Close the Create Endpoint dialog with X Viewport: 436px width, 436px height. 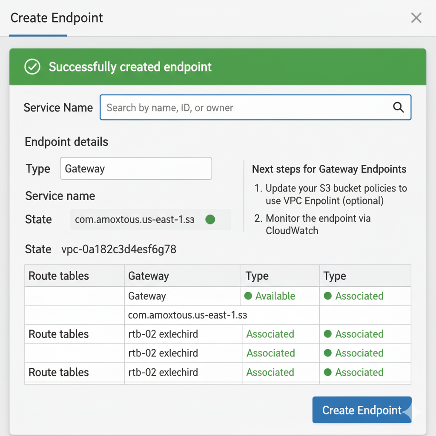[416, 18]
